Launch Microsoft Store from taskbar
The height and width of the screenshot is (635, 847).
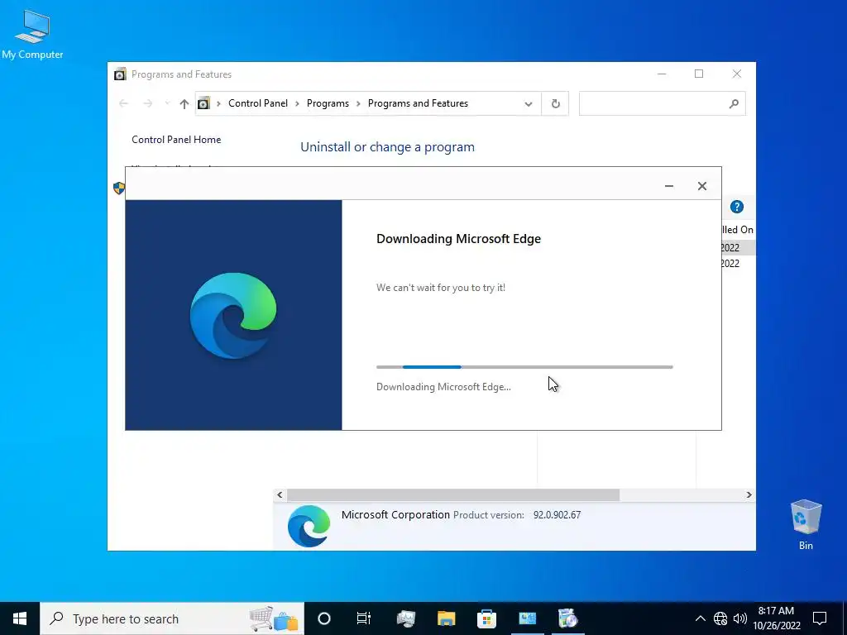(x=486, y=618)
